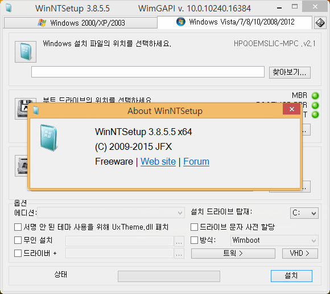The image size is (330, 294).
Task: Click the Windows installation source icon
Action: point(26,52)
